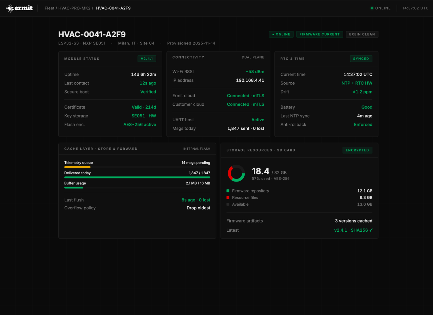Click the gray Available legend square
This screenshot has width=433, height=315.
point(228,205)
